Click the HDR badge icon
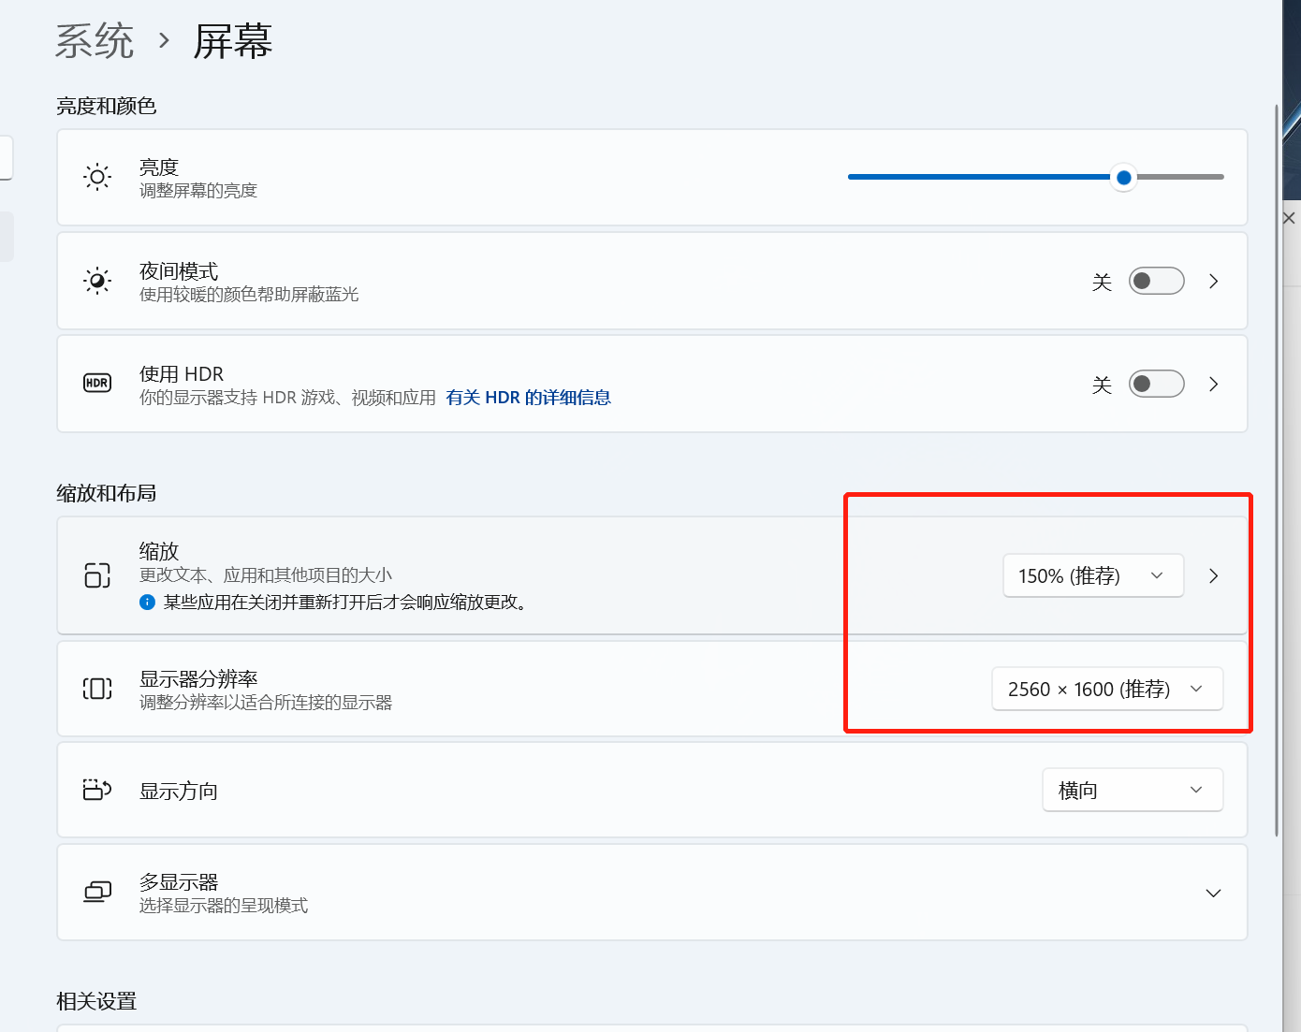Image resolution: width=1301 pixels, height=1032 pixels. pyautogui.click(x=97, y=384)
